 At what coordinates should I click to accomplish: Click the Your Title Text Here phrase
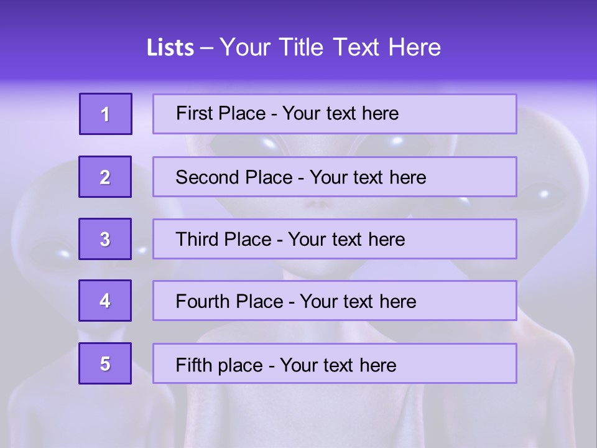pyautogui.click(x=330, y=47)
